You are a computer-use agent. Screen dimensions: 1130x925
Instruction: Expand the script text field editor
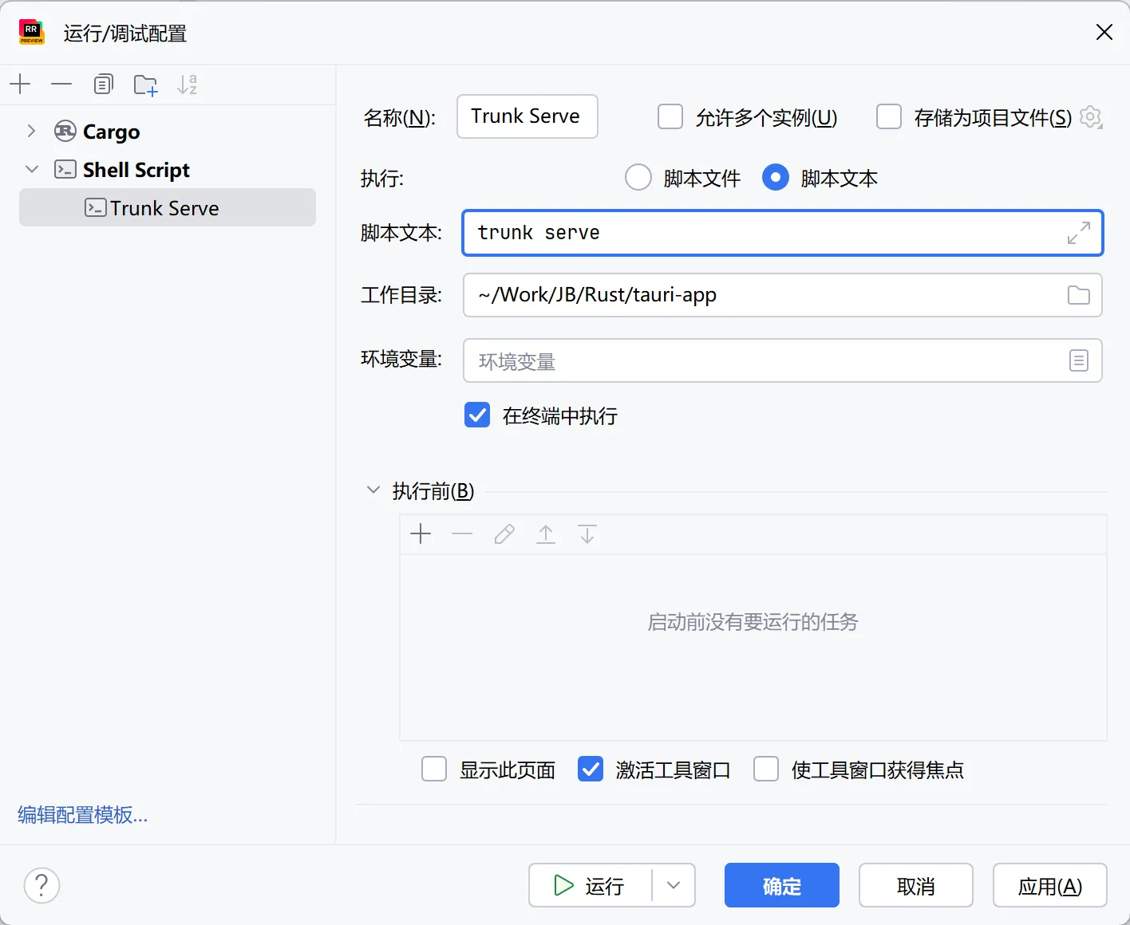[1078, 233]
